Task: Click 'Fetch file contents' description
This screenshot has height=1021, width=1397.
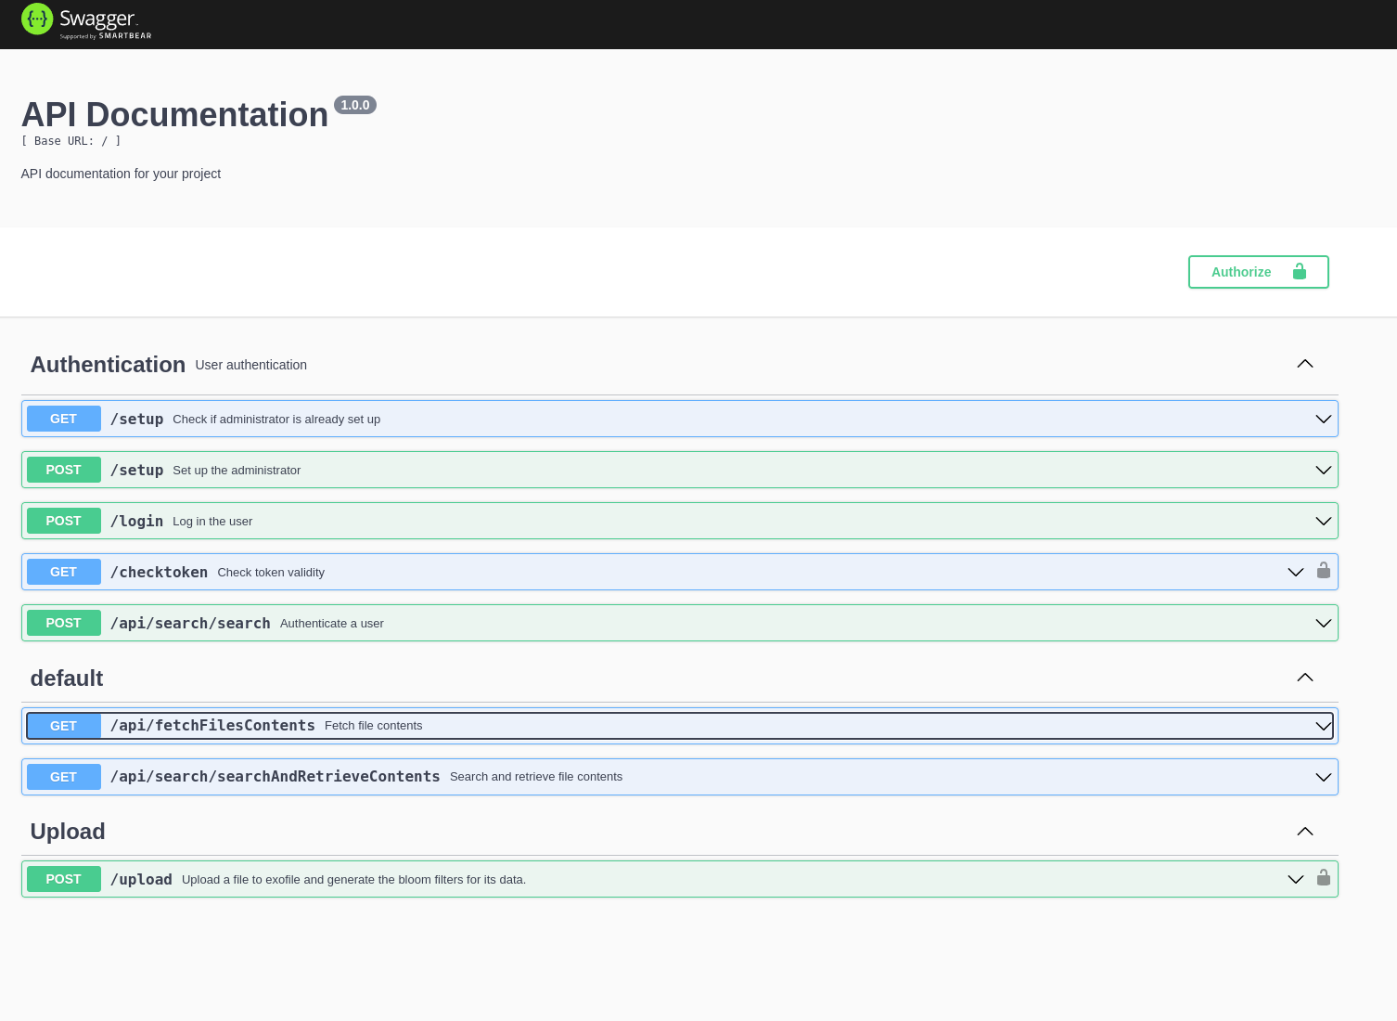Action: click(374, 726)
